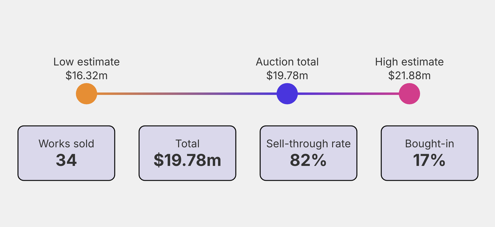Select the bold $19.78m in the Total card
Viewport: 495px width, 227px height.
188,160
